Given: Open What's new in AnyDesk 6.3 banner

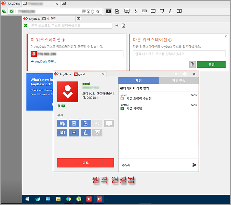Looking at the screenshot, I should [x=40, y=92].
